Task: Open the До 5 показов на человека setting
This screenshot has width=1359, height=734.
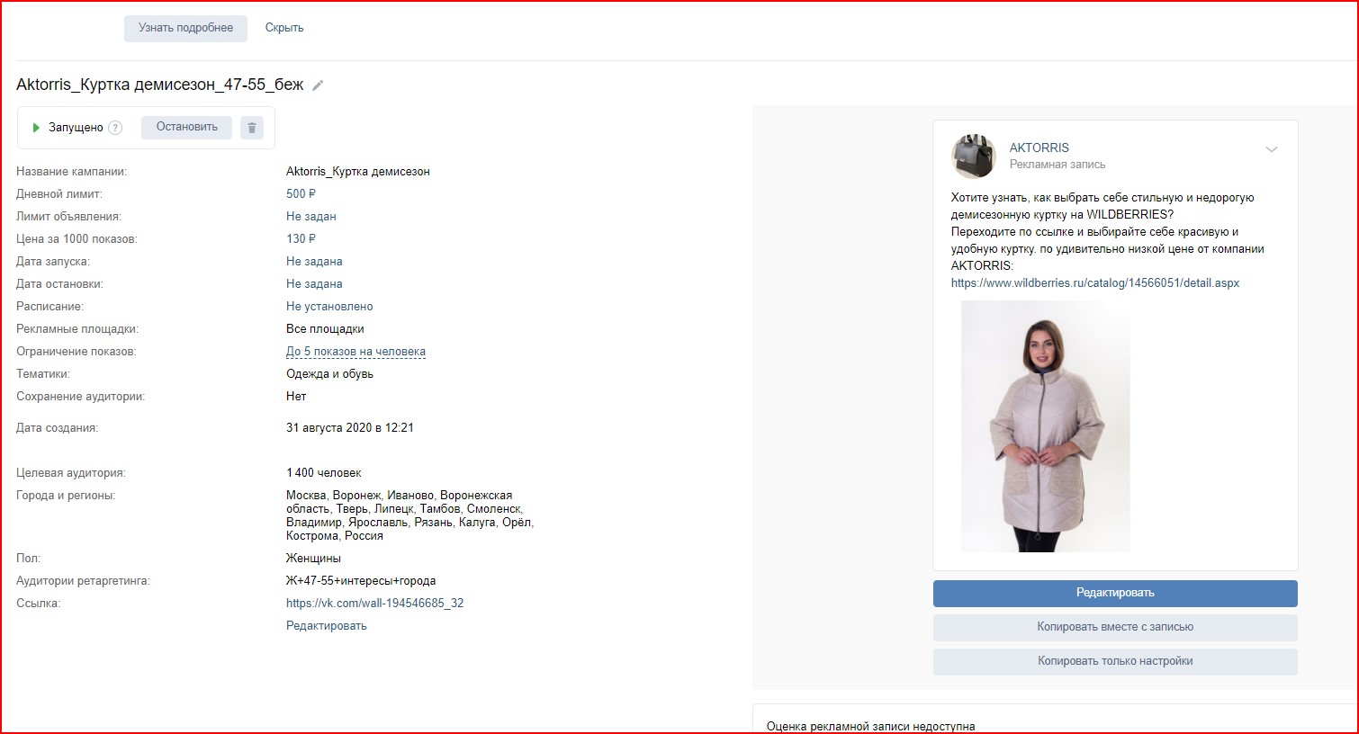Action: tap(355, 352)
